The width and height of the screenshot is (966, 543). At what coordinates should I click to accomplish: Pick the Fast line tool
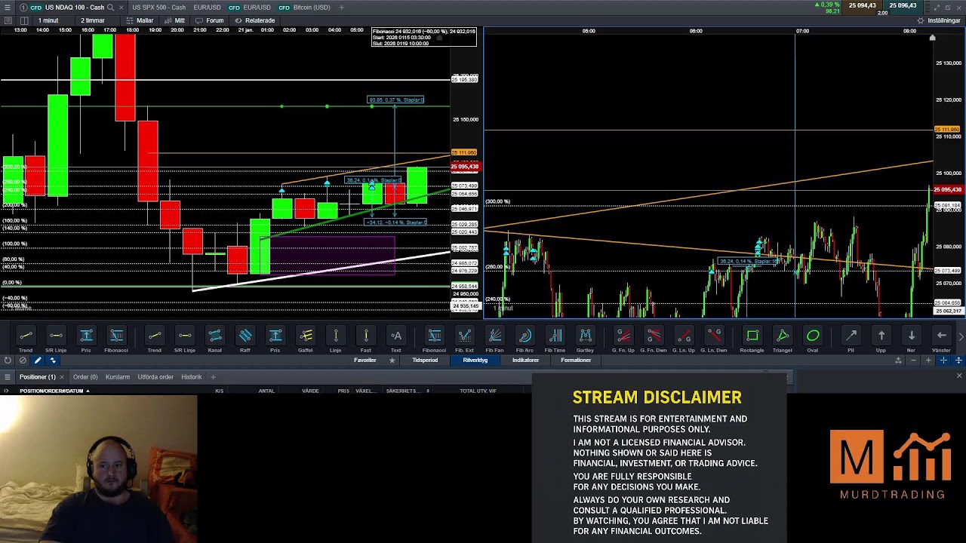point(365,339)
